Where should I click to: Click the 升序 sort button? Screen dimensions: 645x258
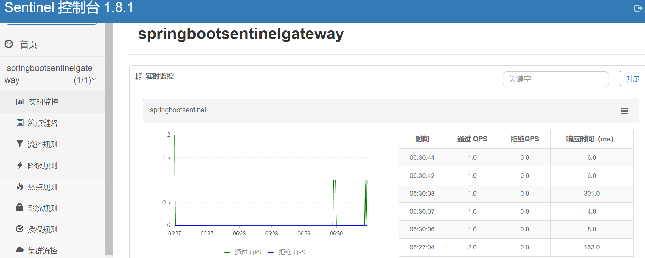coord(633,79)
